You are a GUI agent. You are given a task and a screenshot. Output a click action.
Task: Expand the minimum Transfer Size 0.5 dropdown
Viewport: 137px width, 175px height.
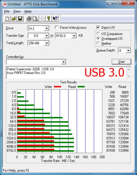47,36
